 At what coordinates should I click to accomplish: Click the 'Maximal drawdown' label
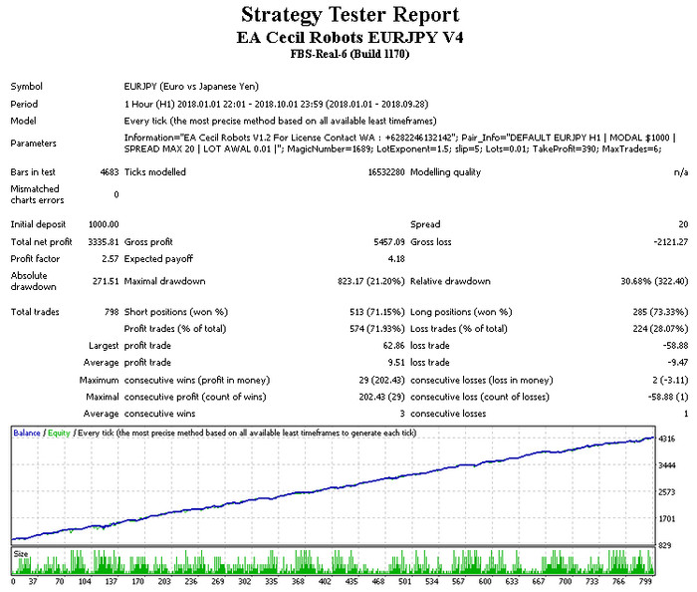point(165,281)
